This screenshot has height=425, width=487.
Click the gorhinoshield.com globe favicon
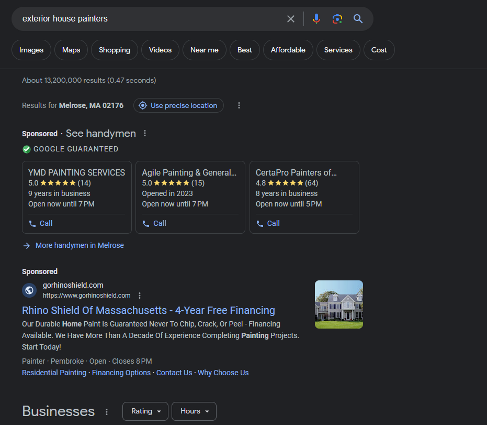click(x=29, y=290)
